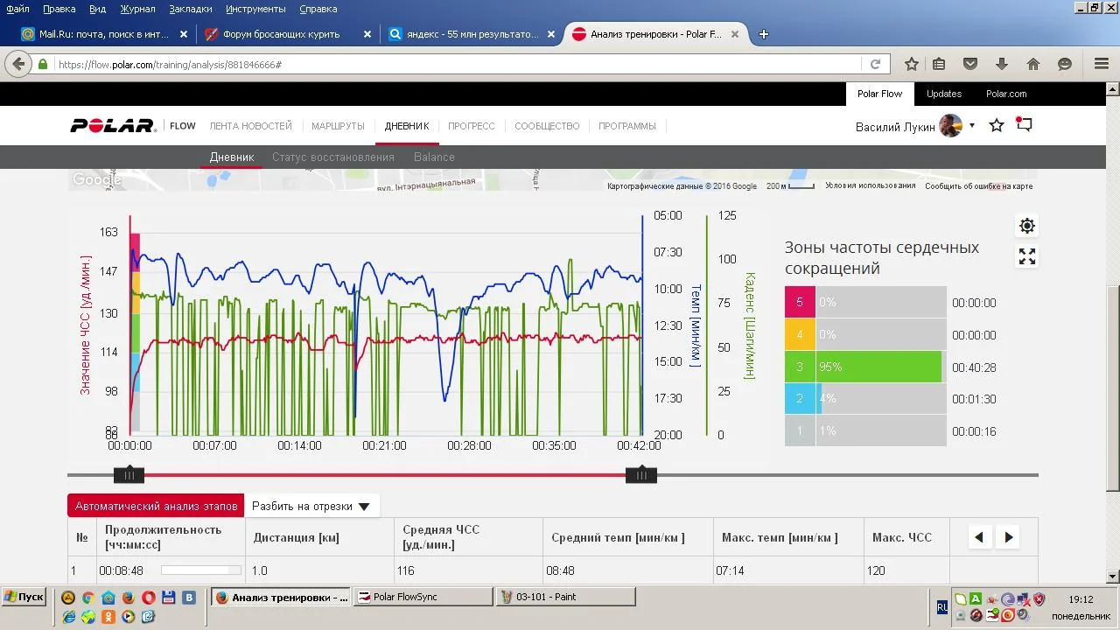This screenshot has height=630, width=1120.
Task: Open the Закладки menu
Action: tap(190, 9)
